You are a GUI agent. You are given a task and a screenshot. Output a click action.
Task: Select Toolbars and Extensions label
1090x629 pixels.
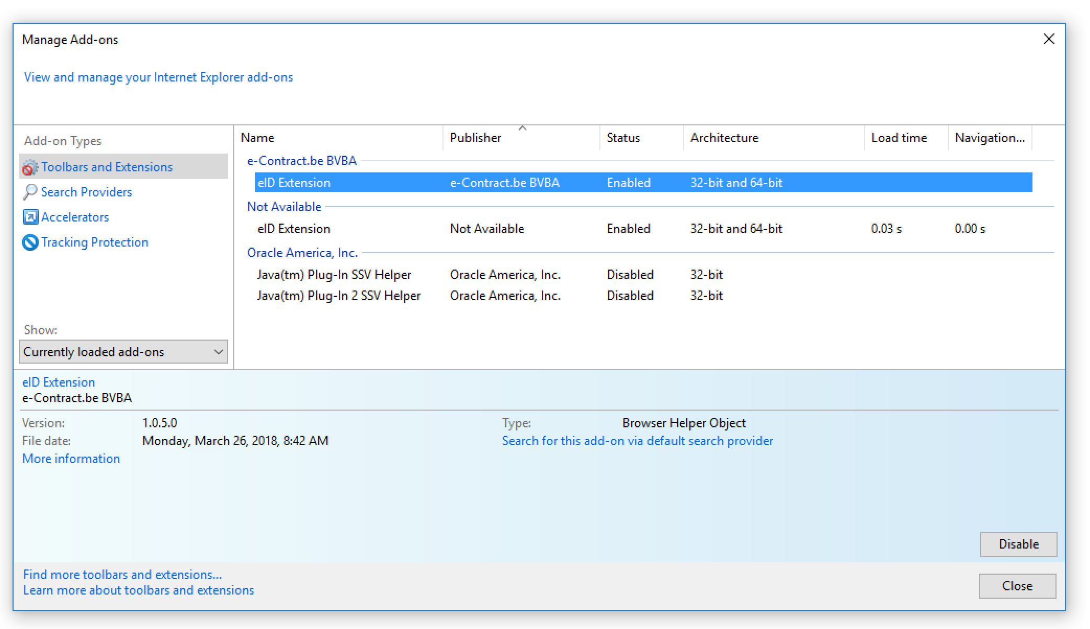pos(107,167)
